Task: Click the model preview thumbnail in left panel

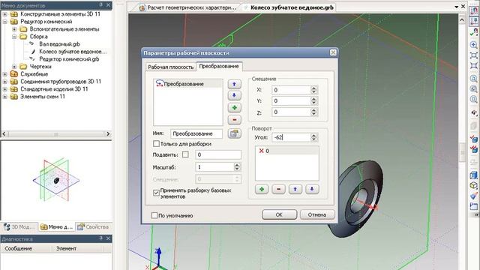Action: [56, 179]
